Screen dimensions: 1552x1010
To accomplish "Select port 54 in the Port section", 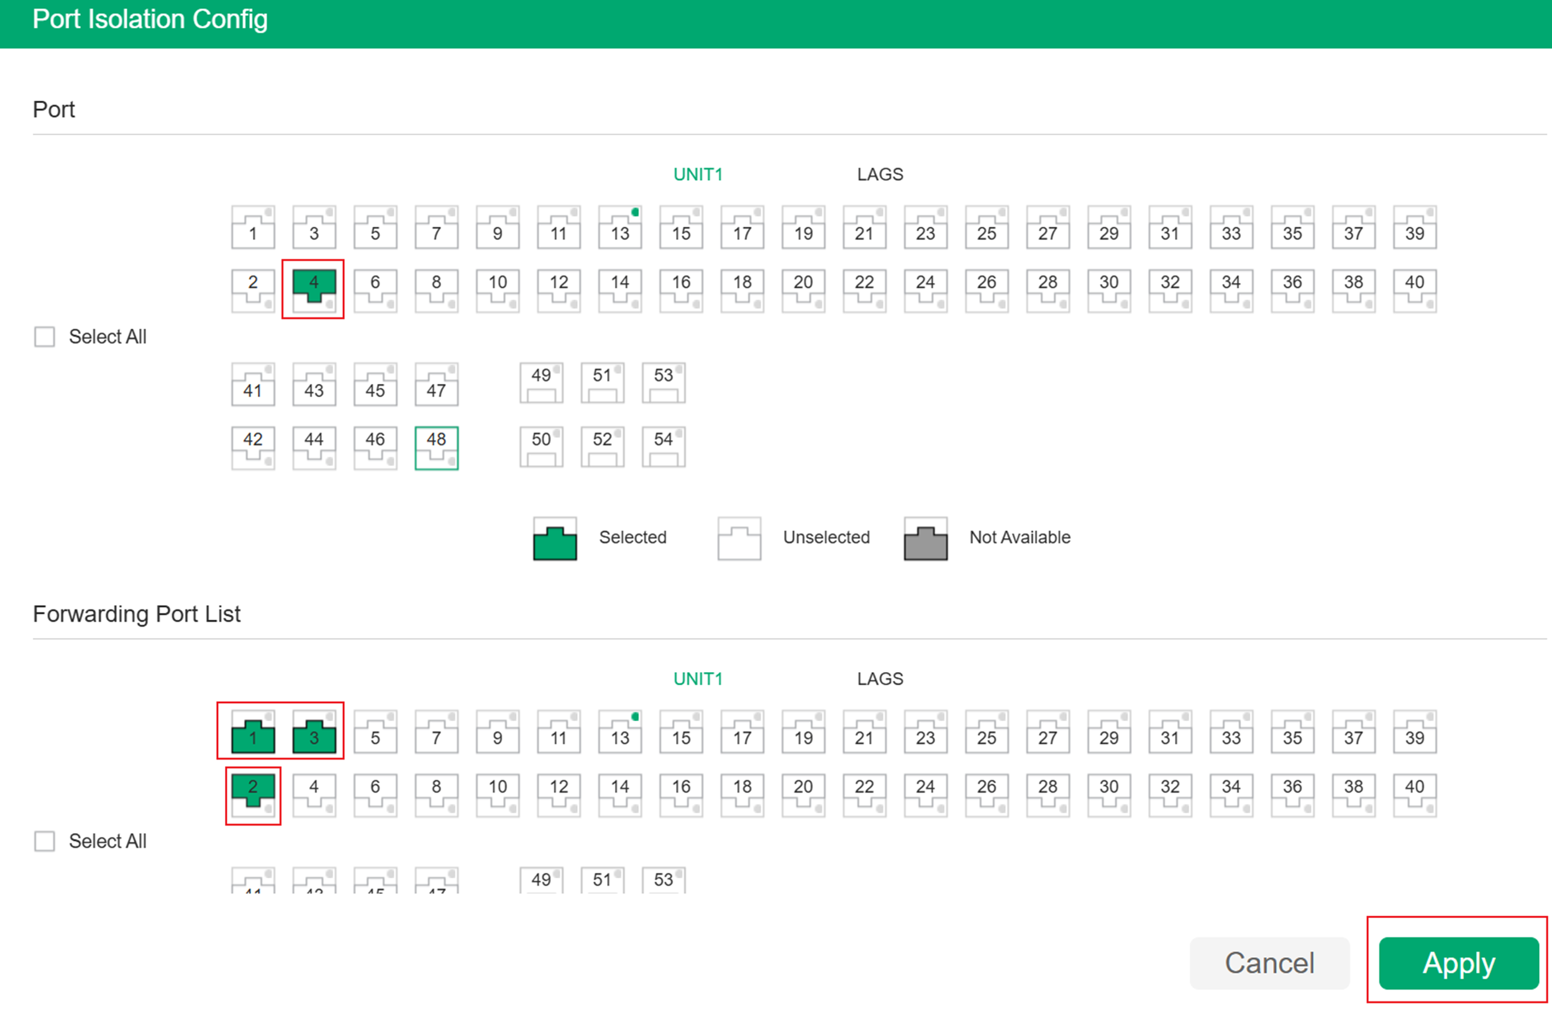I will [663, 447].
